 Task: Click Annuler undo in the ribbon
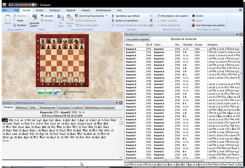(47, 16)
